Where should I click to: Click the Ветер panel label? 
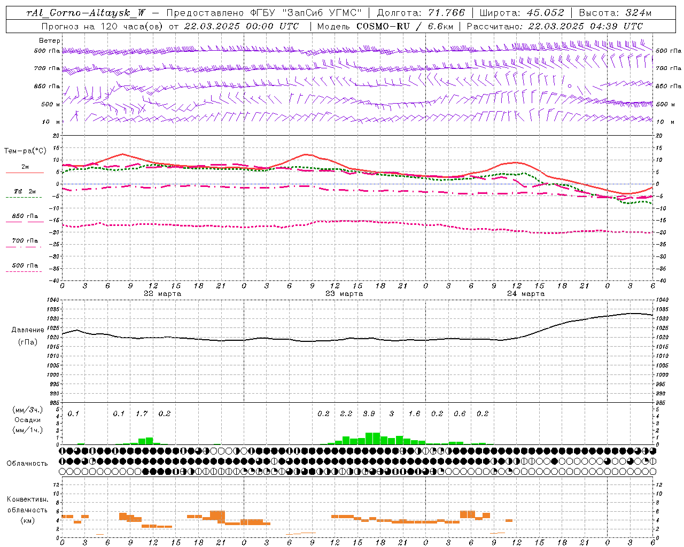pos(50,41)
